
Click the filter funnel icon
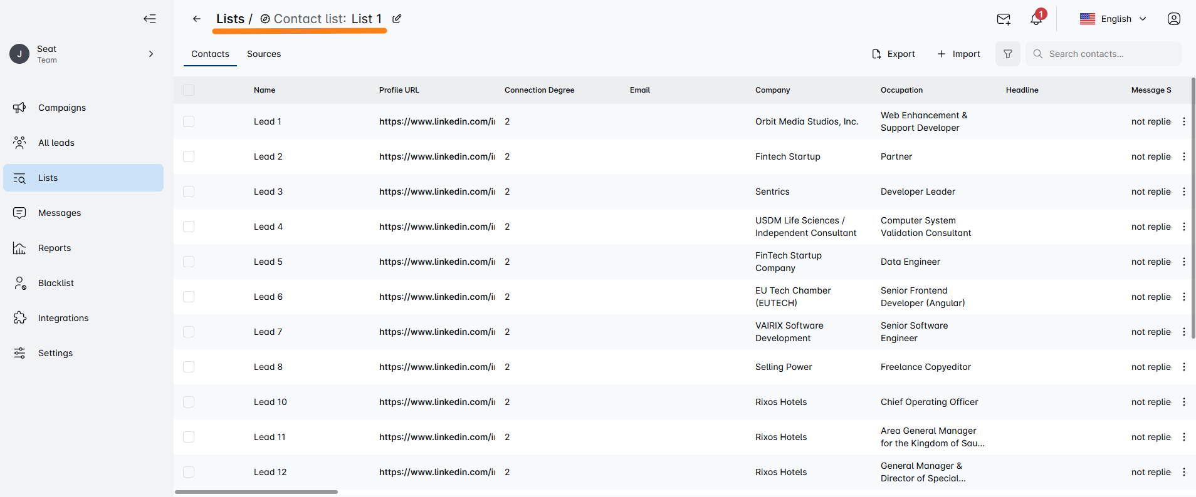pyautogui.click(x=1007, y=54)
